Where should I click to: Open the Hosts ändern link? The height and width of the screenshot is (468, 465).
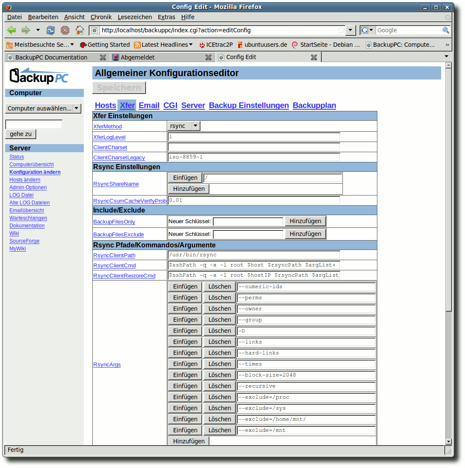pos(25,180)
